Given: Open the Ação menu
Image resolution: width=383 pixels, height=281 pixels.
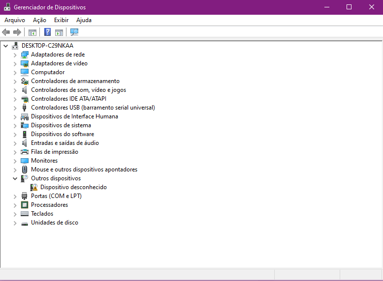Looking at the screenshot, I should 39,20.
